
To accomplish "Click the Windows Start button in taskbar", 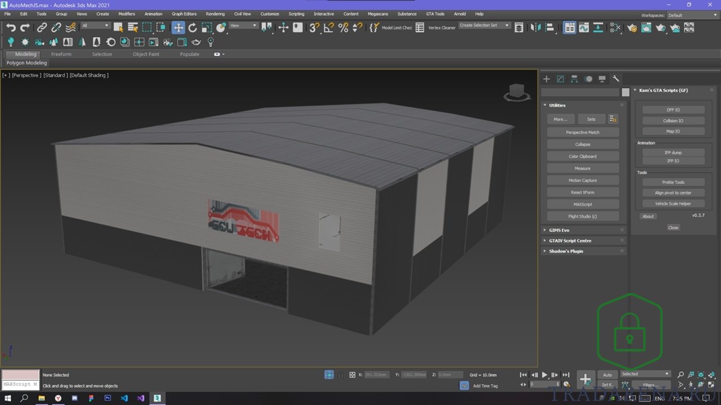I will pos(8,398).
